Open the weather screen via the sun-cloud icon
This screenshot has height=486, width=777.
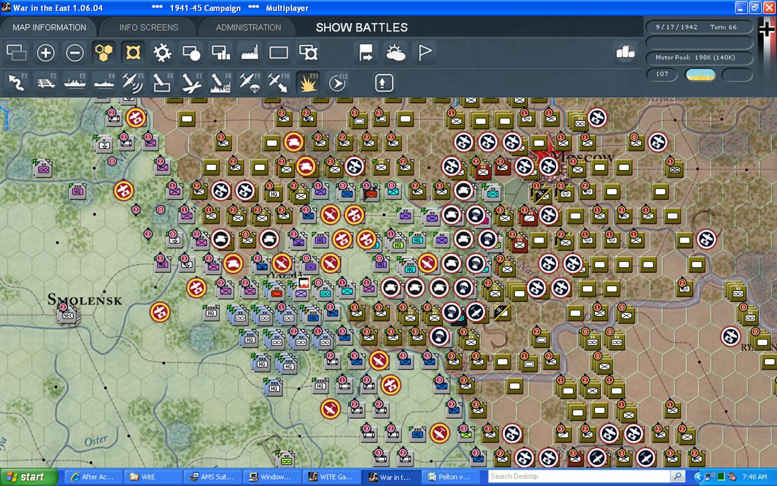tap(396, 53)
